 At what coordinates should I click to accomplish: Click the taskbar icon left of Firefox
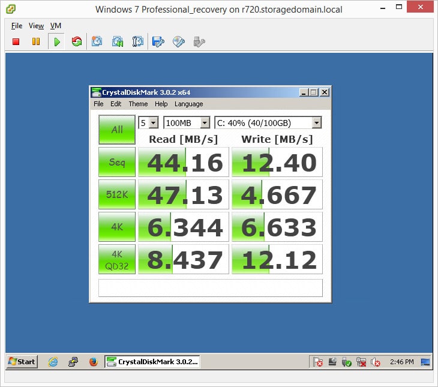pos(73,362)
